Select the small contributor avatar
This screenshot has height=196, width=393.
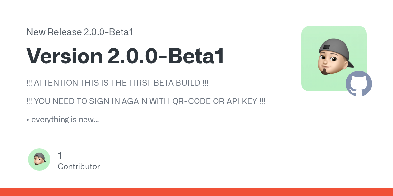[x=39, y=159]
